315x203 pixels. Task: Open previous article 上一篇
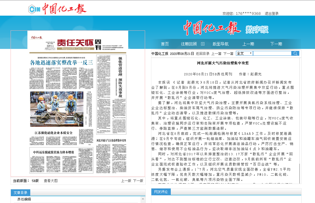(216, 53)
